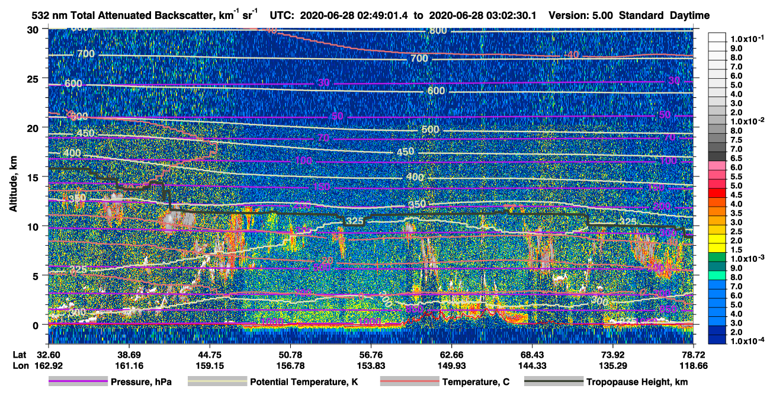Click longitude value '159.15'
770x395 pixels.
(210, 365)
